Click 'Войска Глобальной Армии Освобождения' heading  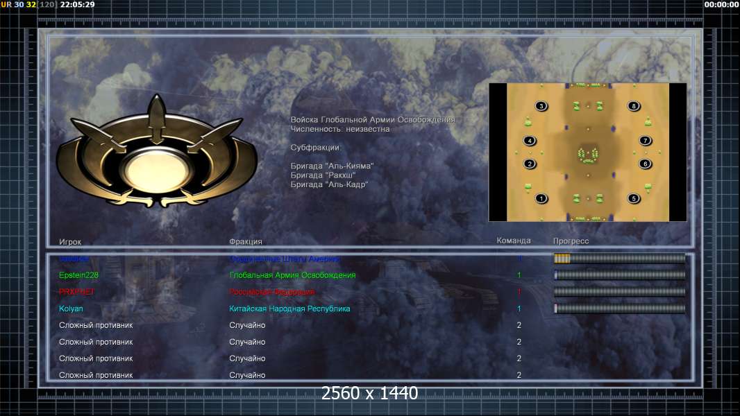[372, 120]
